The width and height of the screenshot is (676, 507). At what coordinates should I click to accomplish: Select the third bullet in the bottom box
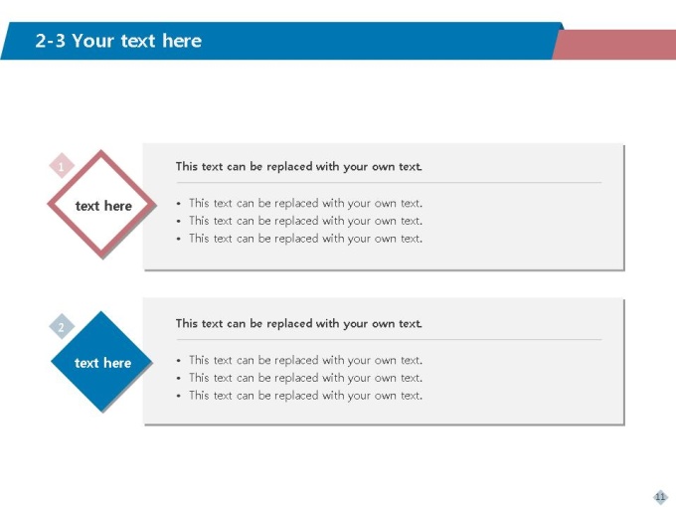click(305, 396)
